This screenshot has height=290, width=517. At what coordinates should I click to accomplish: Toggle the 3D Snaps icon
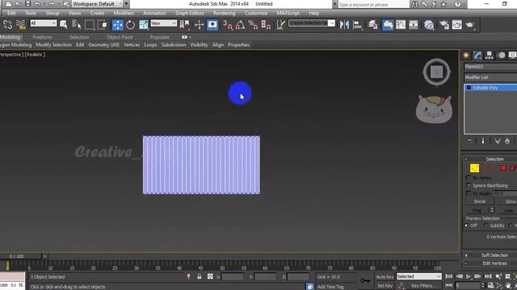pos(227,25)
